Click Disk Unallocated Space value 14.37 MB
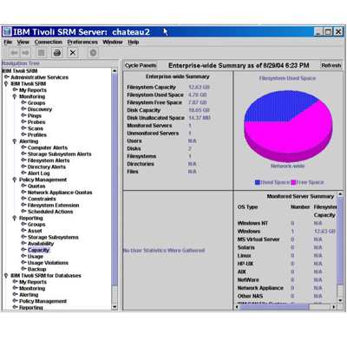Screen dimensions: 347x347 [200, 118]
